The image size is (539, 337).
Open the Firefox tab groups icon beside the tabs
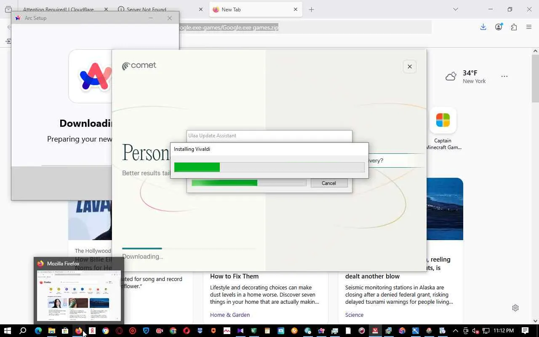[x=8, y=9]
